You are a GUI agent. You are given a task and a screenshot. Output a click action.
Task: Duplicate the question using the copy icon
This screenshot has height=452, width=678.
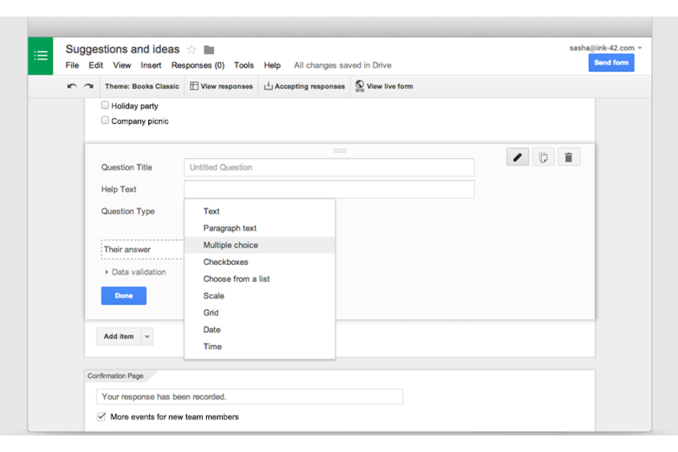pos(543,157)
